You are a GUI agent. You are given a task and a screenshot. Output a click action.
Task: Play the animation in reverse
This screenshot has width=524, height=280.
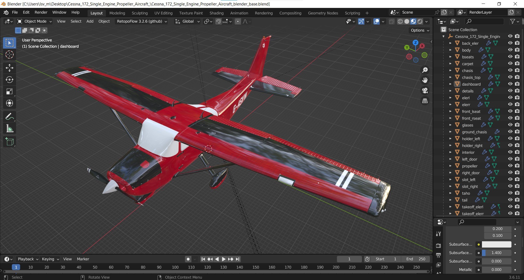tap(217, 259)
